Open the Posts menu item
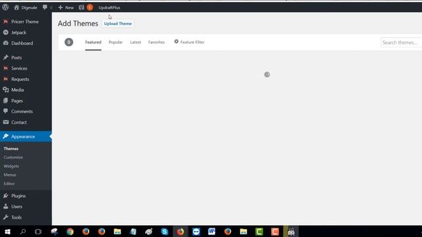 (x=16, y=57)
